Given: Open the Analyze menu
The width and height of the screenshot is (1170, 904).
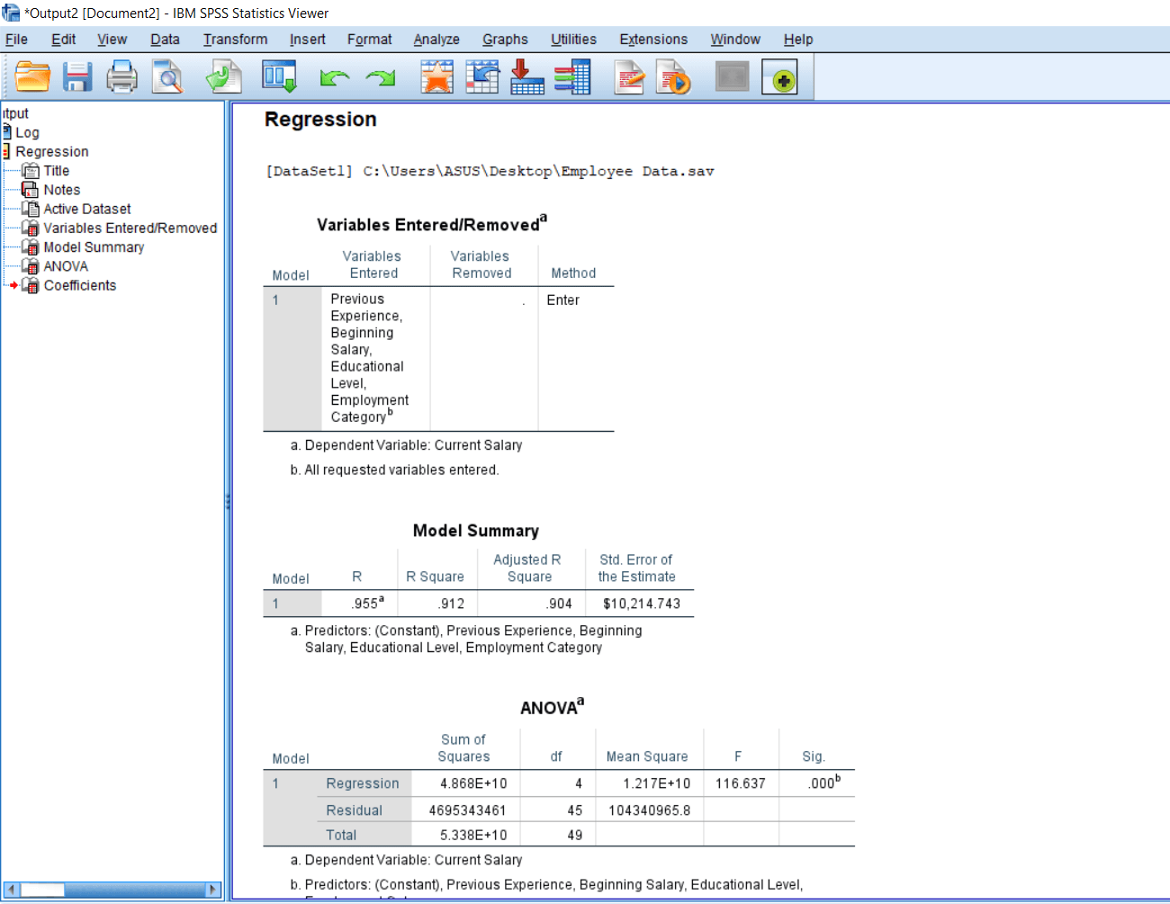Looking at the screenshot, I should pos(436,40).
